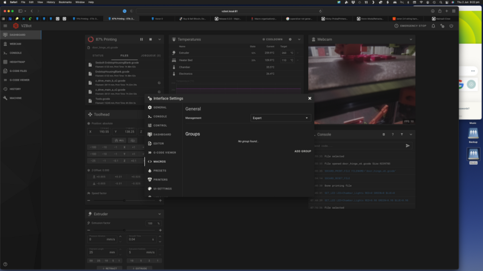Open Safari History menu

tap(51, 2)
